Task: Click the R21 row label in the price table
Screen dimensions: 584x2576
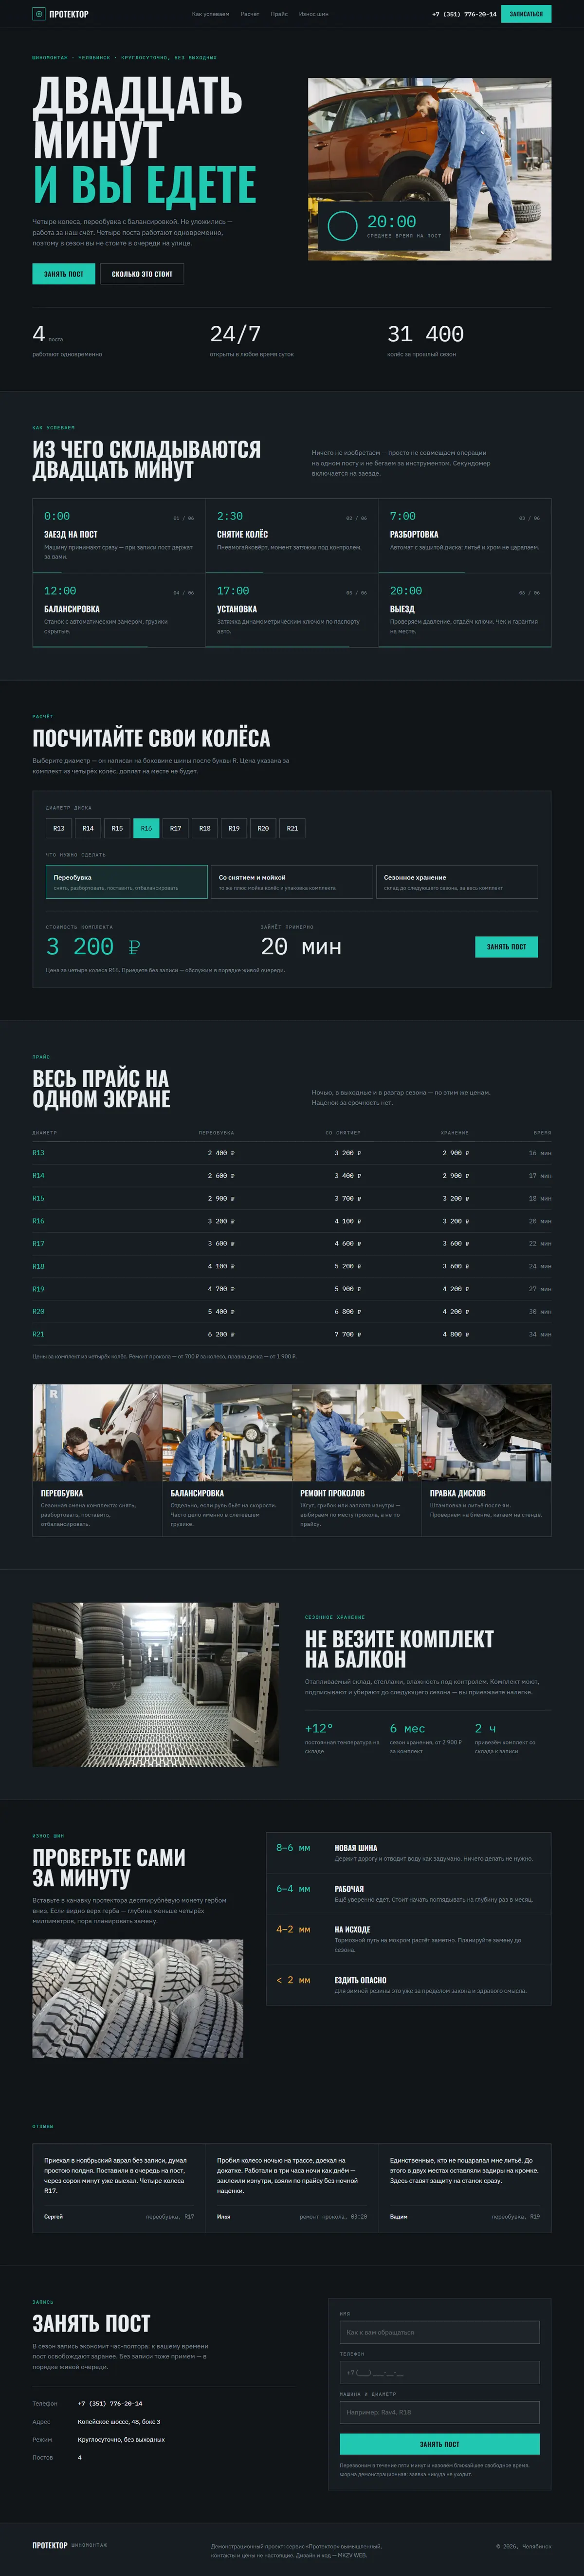Action: tap(38, 1334)
